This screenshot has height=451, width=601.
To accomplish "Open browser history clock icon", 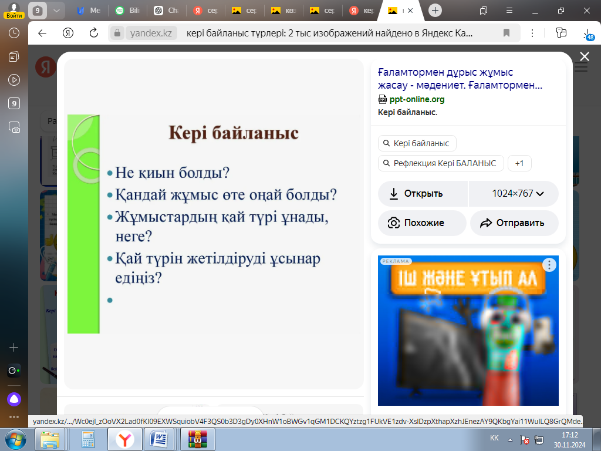I will coord(14,33).
